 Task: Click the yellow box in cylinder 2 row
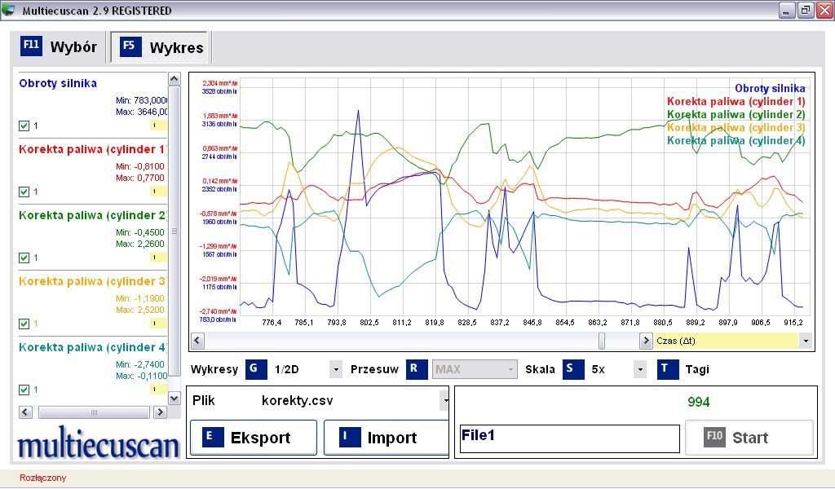(x=158, y=258)
